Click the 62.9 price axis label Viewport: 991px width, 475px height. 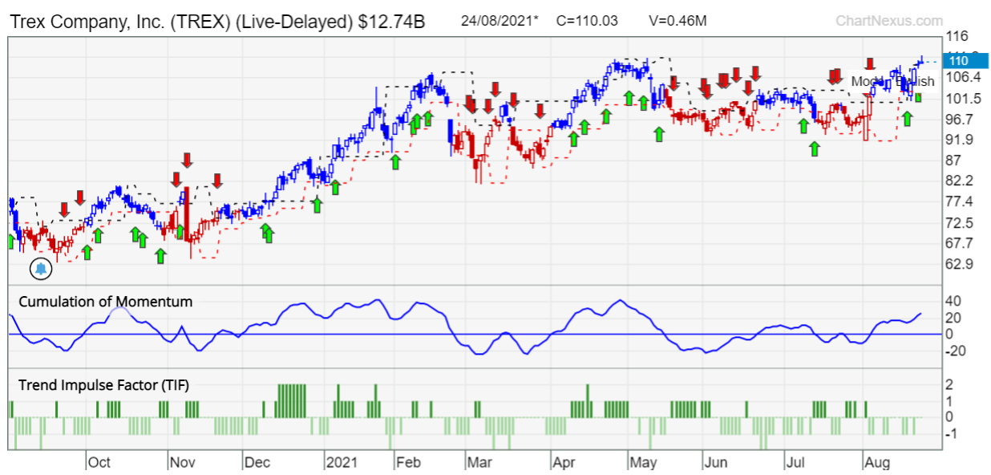pos(960,264)
